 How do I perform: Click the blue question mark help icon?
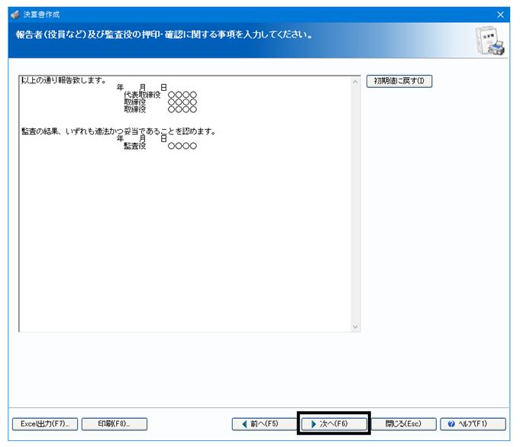point(451,424)
